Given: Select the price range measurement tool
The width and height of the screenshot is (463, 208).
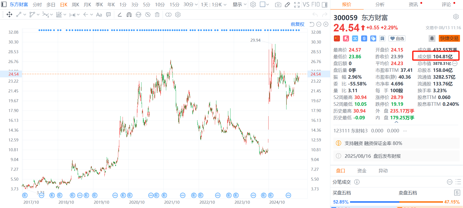Looking at the screenshot, I should (72, 15).
